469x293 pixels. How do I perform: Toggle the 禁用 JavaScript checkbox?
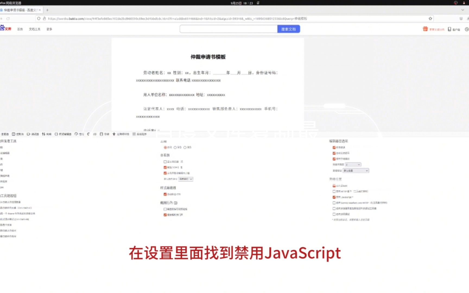tap(334, 197)
